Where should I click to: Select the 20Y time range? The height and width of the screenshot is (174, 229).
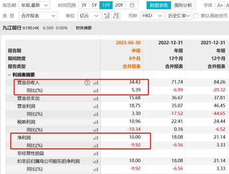[119, 6]
